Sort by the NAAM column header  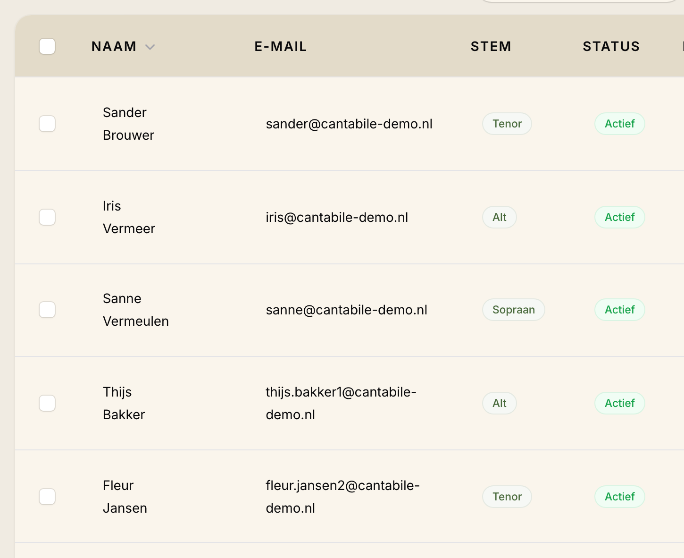(x=114, y=46)
